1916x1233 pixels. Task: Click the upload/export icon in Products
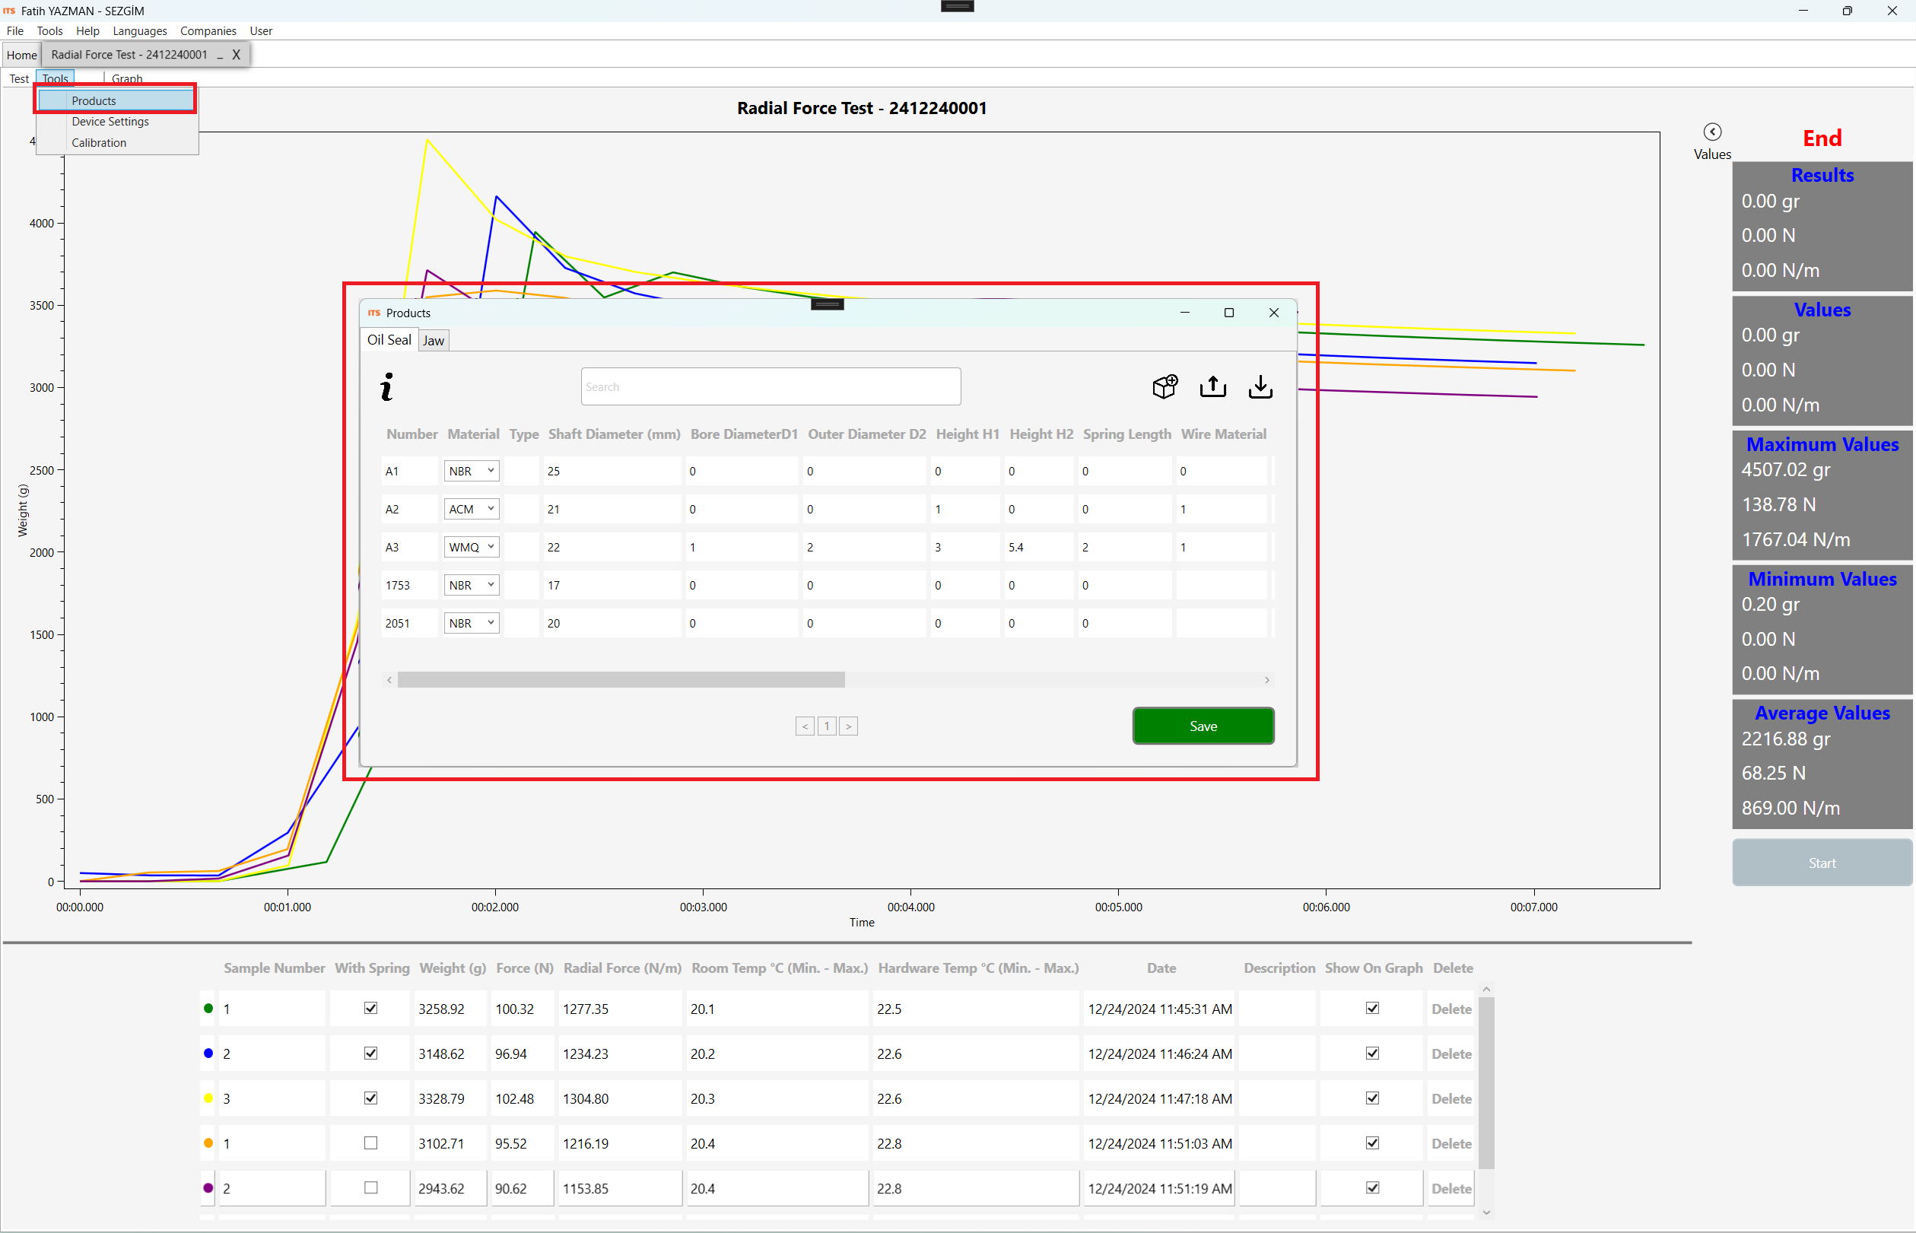pyautogui.click(x=1212, y=386)
